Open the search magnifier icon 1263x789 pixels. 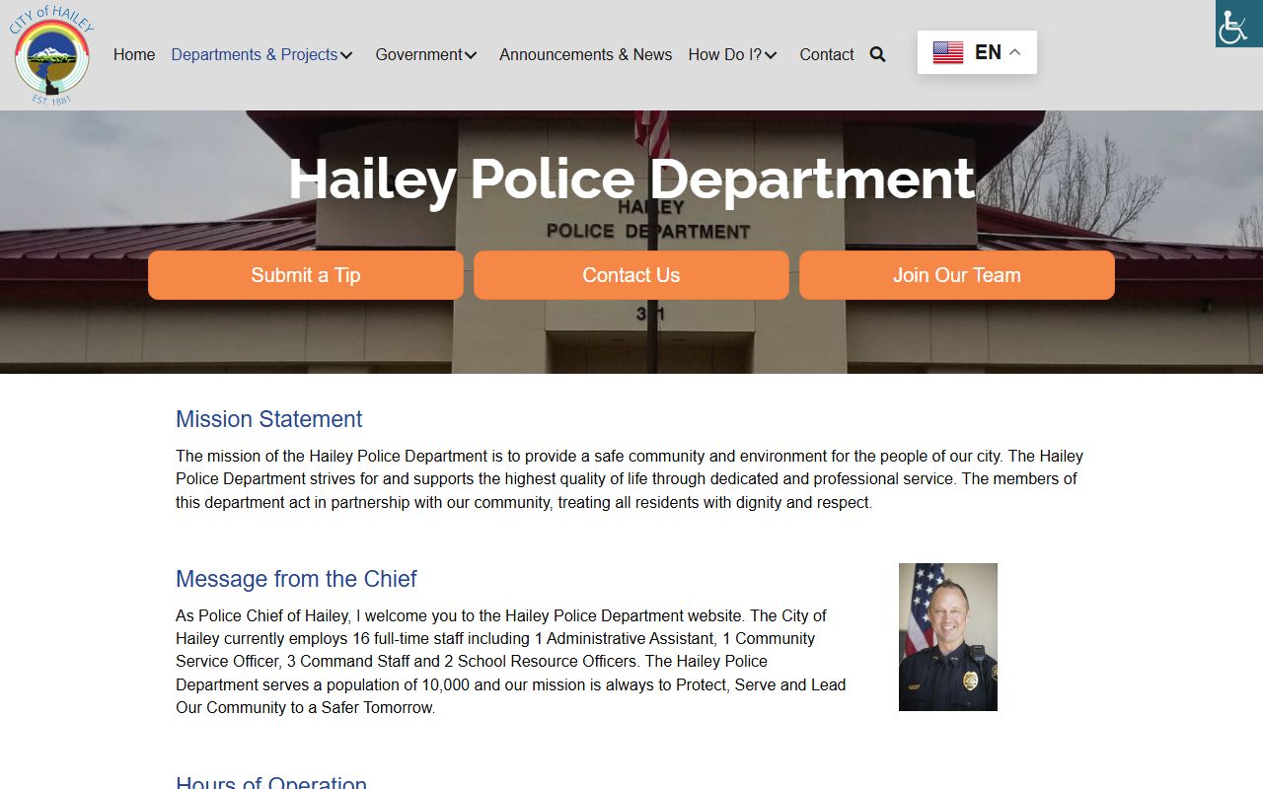click(x=877, y=54)
